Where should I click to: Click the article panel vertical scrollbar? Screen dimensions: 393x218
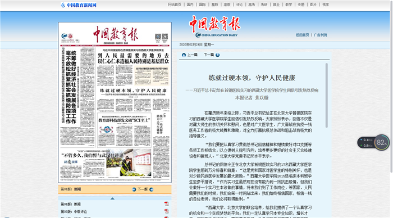click(x=327, y=96)
